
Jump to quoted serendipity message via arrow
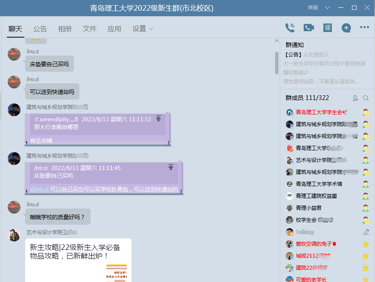point(158,119)
